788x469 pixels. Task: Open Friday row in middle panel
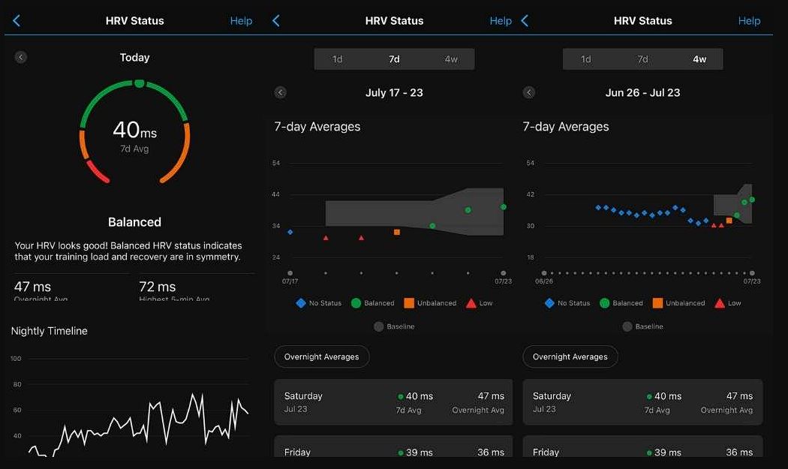pyautogui.click(x=393, y=446)
